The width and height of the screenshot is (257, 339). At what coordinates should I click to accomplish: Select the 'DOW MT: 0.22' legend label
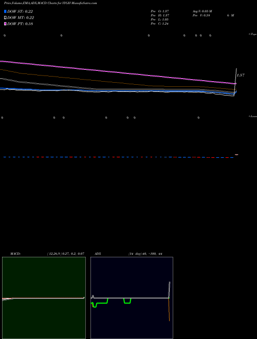(x=21, y=18)
